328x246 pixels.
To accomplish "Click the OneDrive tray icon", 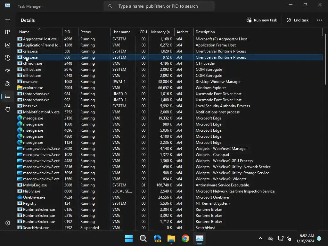I will (x=271, y=238).
